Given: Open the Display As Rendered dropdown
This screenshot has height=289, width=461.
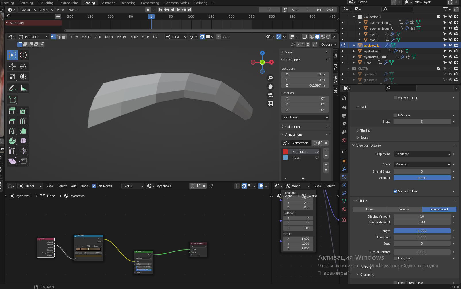Looking at the screenshot, I should pyautogui.click(x=422, y=154).
